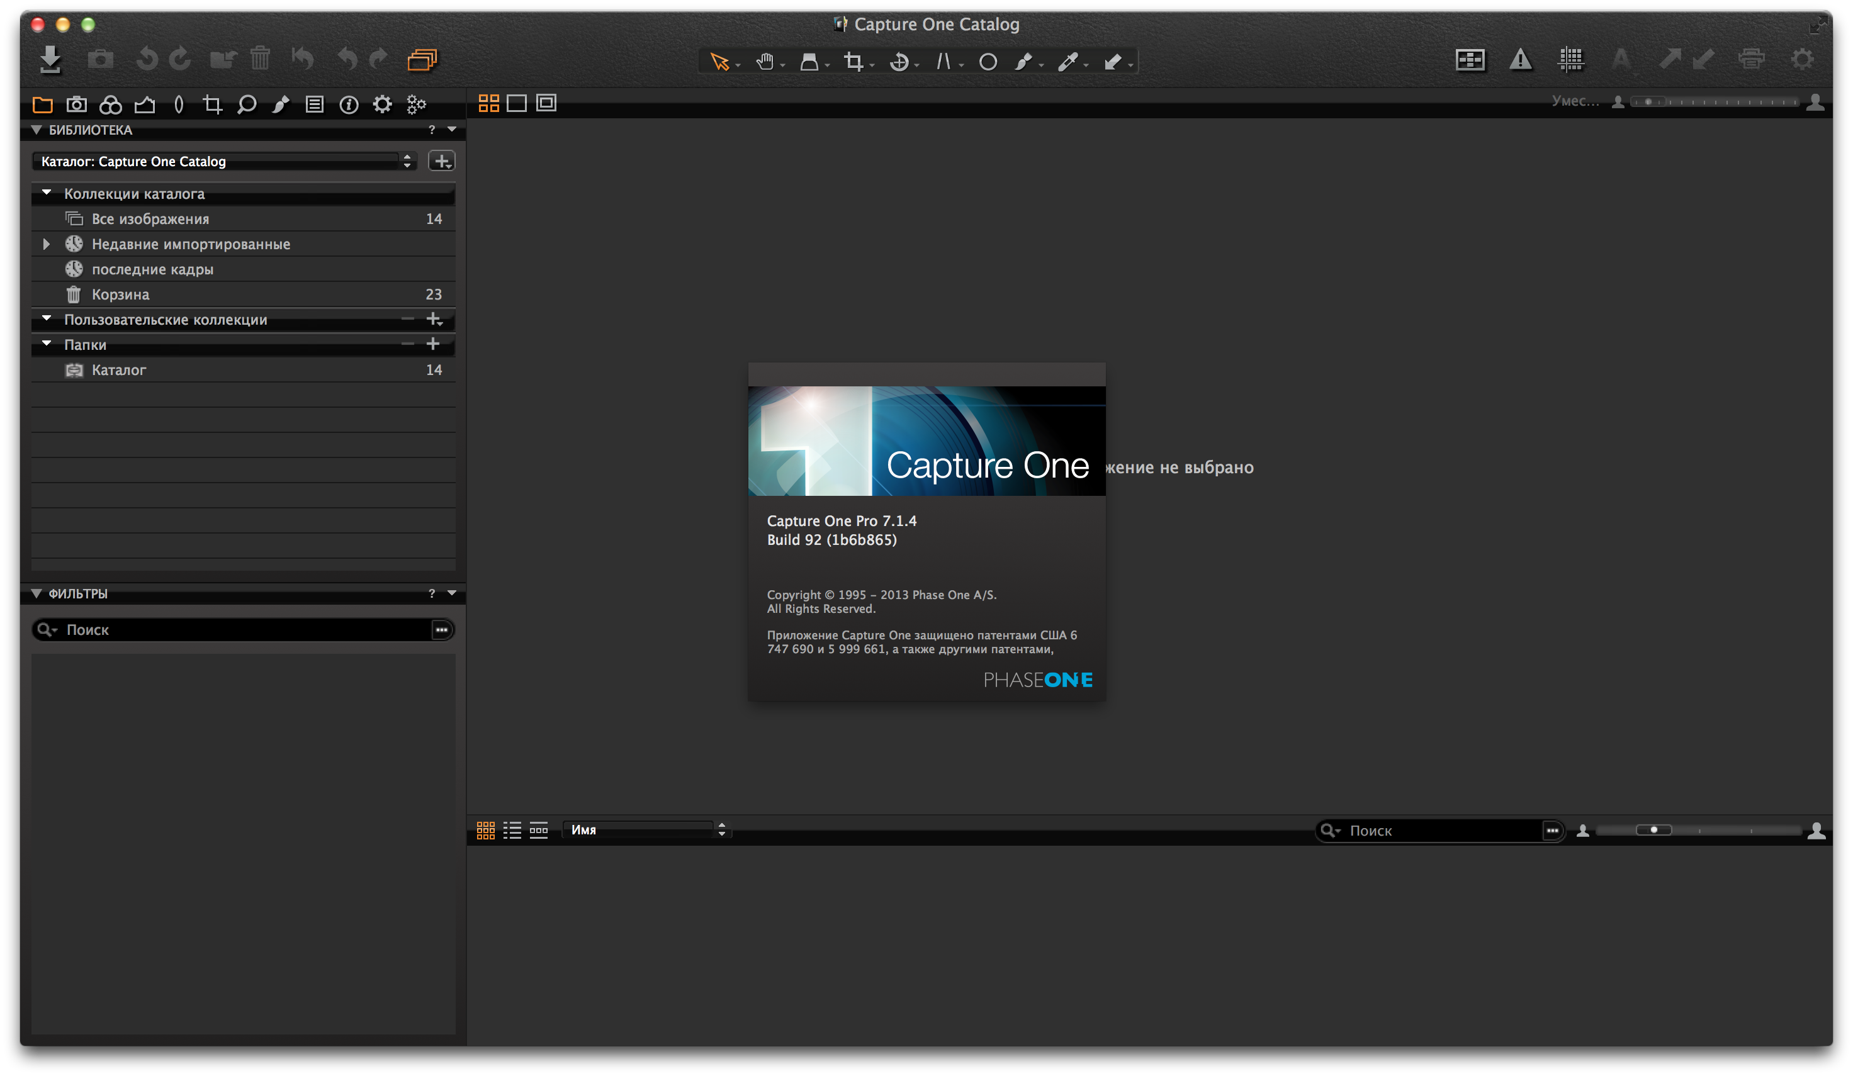
Task: Select the Pan hand cursor tool
Action: (765, 62)
